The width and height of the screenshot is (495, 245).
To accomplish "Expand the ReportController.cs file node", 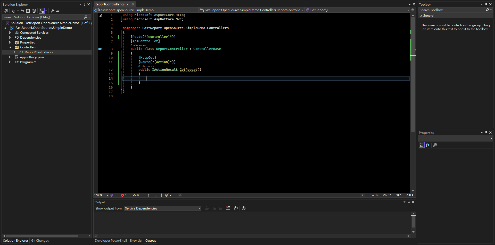I will point(14,52).
